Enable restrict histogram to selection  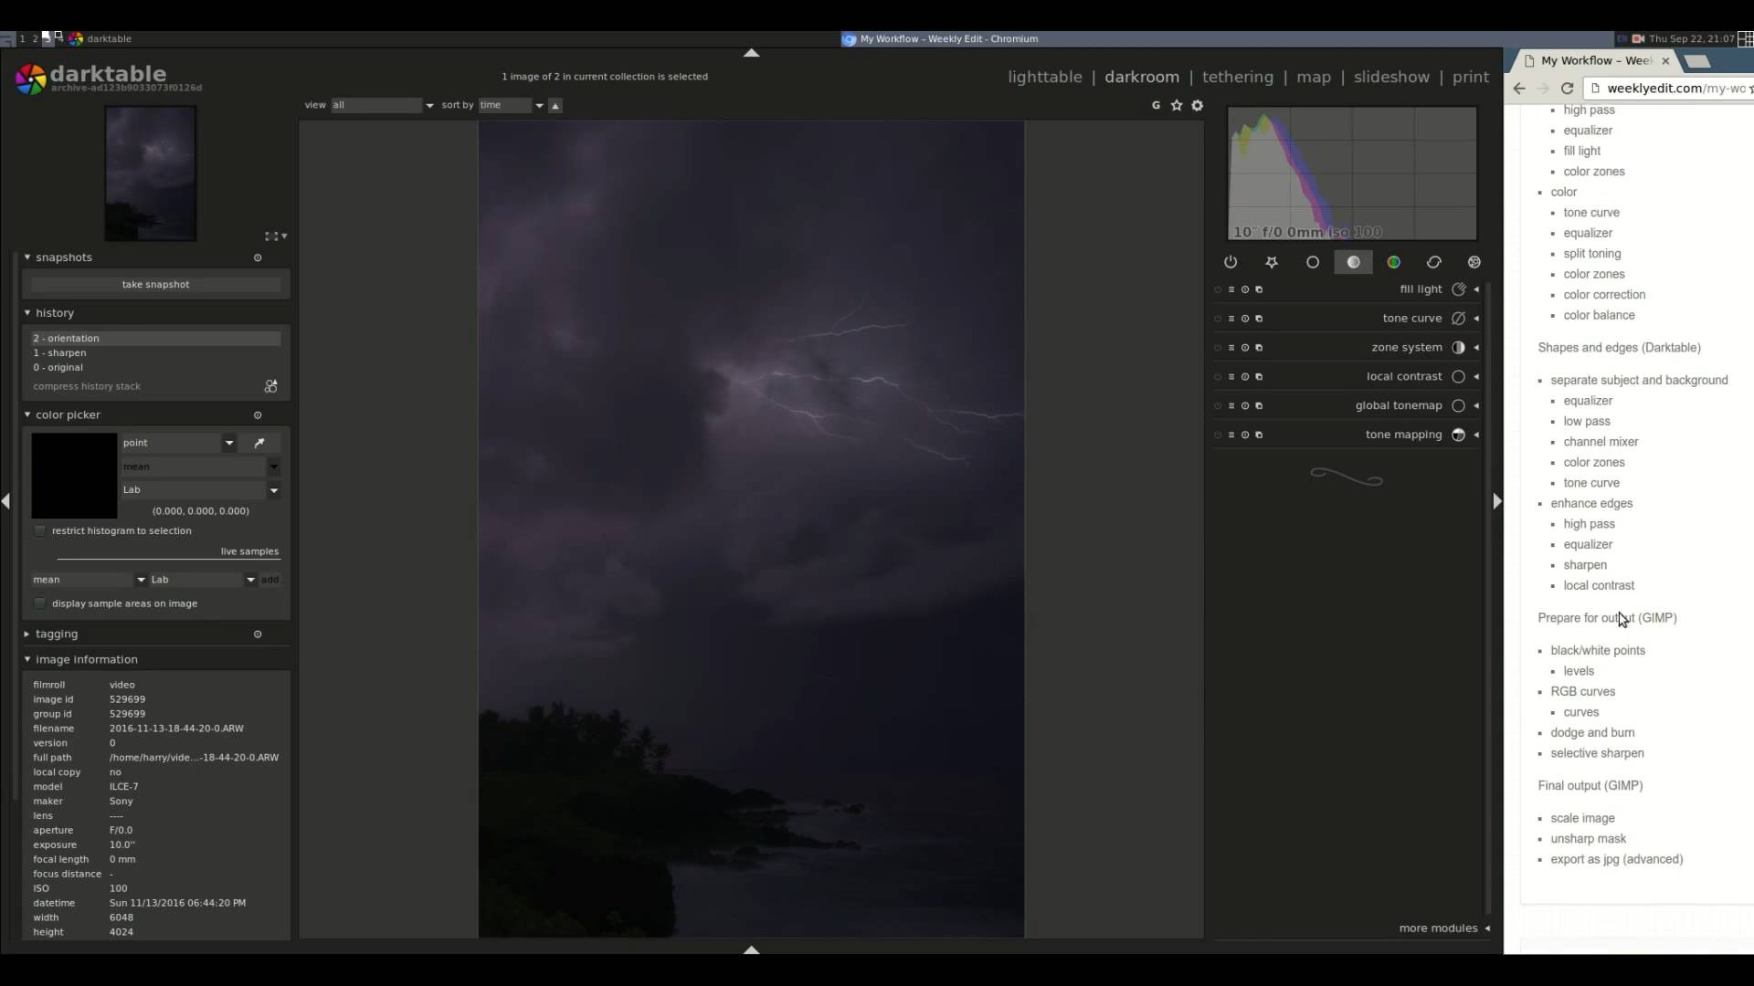pos(40,530)
